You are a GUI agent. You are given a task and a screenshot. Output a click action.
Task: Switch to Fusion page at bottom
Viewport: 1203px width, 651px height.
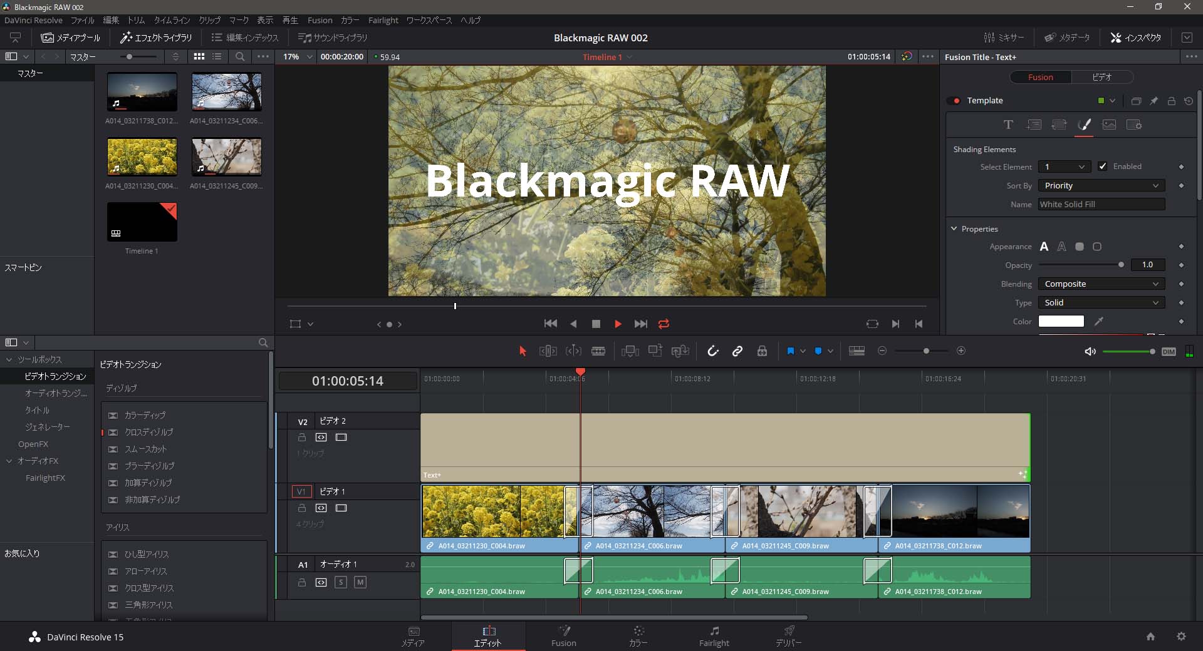tap(563, 636)
